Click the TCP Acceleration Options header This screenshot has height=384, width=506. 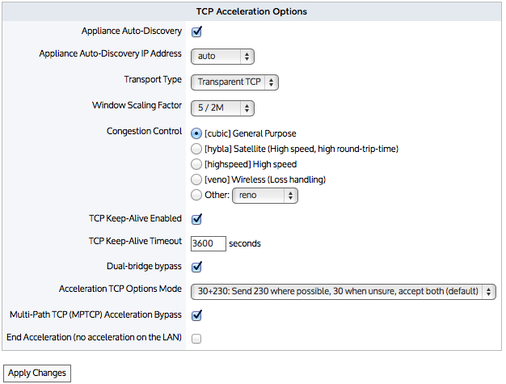(251, 12)
